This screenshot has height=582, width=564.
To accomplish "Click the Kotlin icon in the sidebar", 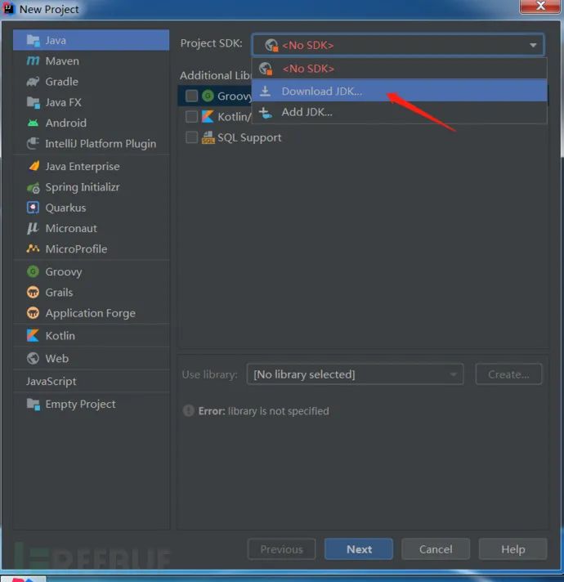I will point(33,335).
